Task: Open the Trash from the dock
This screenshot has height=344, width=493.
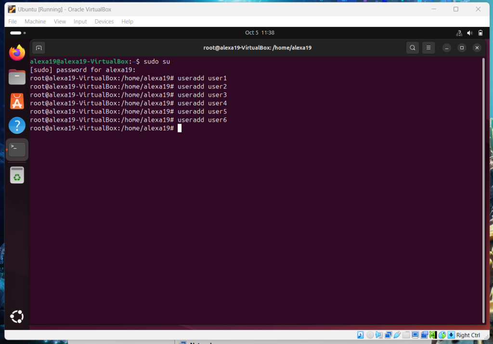Action: click(x=17, y=175)
